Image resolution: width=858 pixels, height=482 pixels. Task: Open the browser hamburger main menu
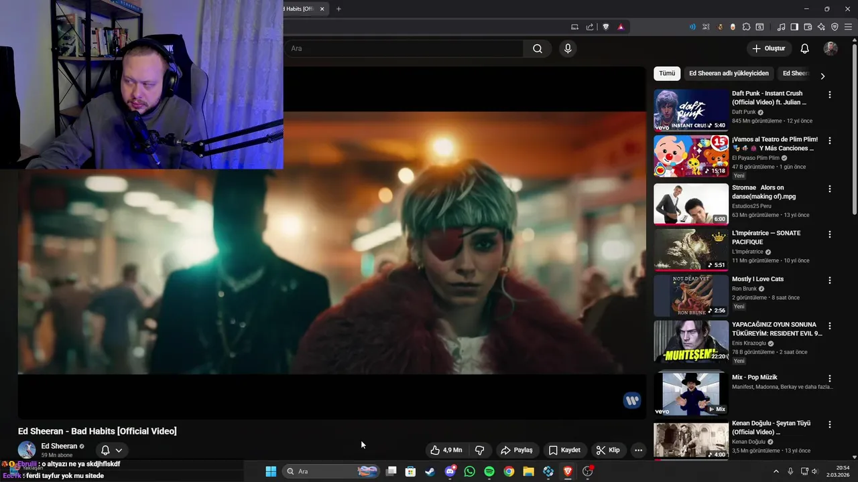pos(847,27)
